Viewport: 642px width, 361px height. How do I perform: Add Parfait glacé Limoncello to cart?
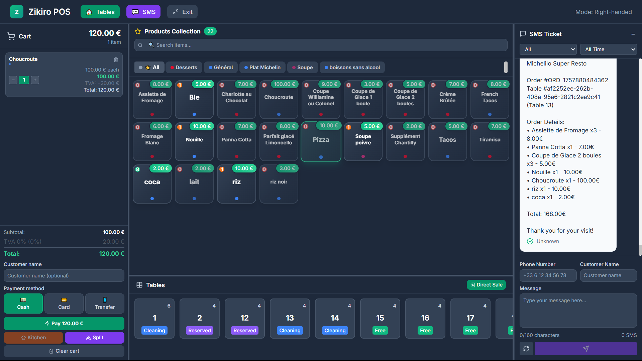pos(279,142)
